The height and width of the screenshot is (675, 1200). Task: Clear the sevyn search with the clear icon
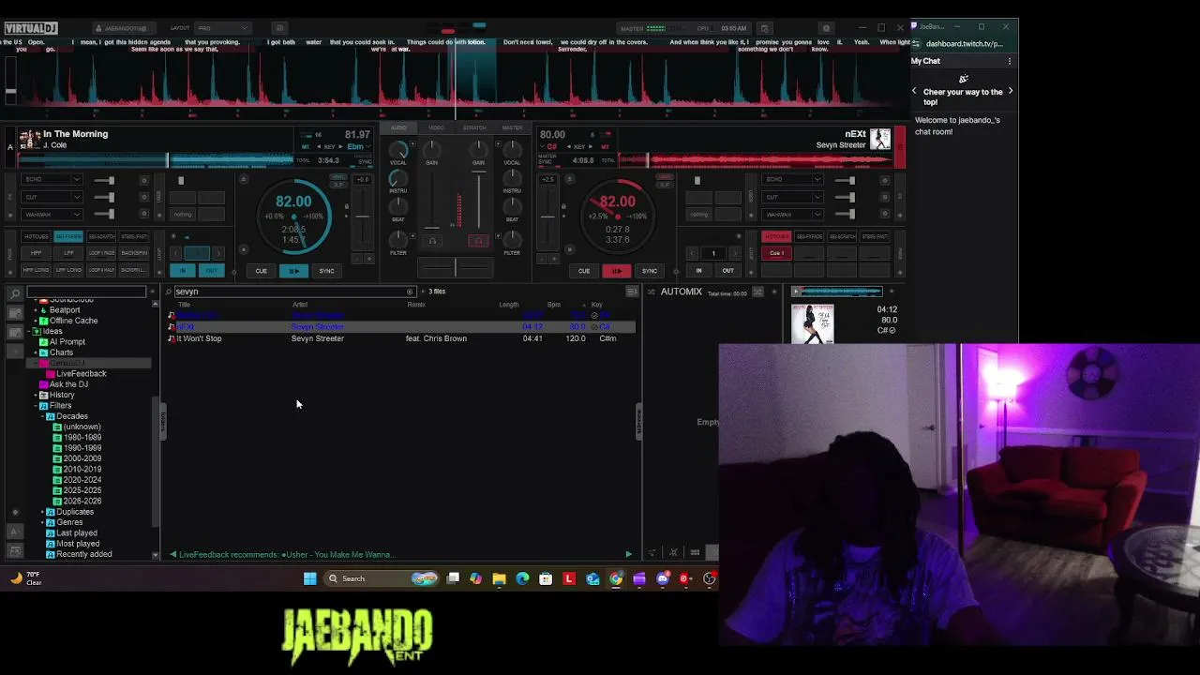coord(410,292)
